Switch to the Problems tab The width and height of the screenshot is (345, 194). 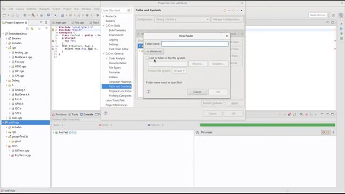click(x=59, y=114)
